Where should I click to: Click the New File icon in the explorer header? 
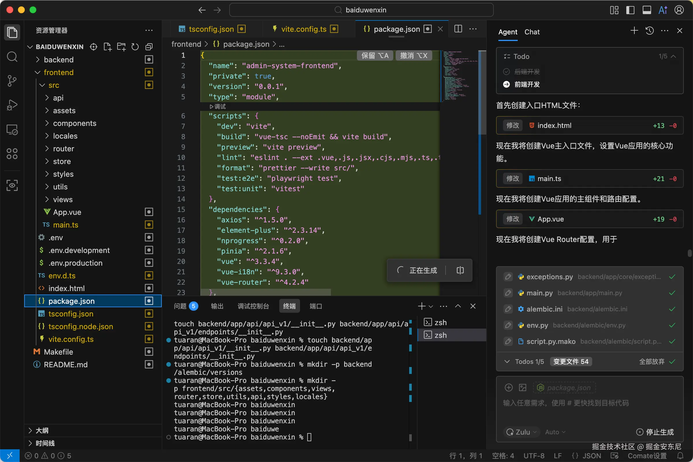107,47
